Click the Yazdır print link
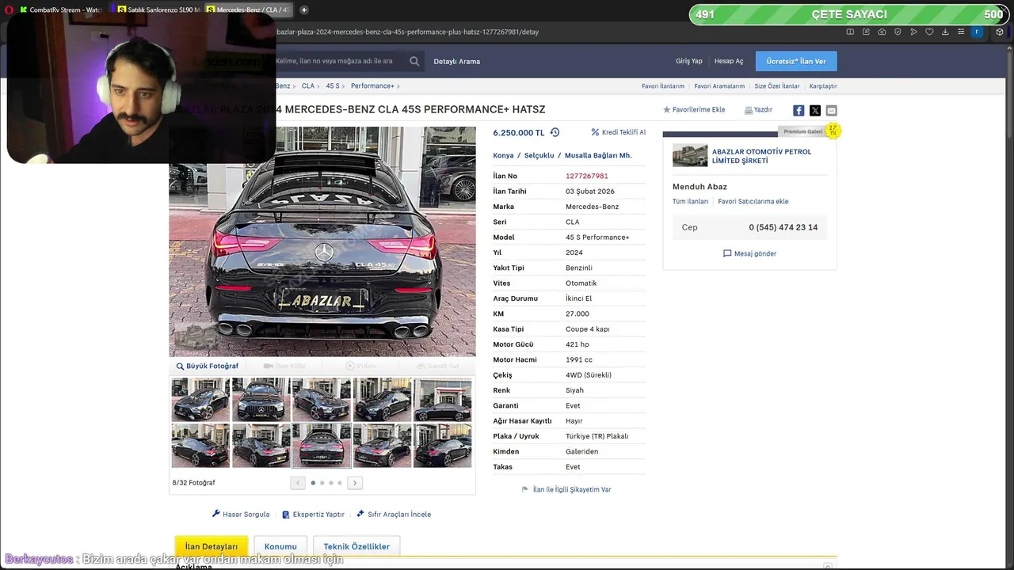Image resolution: width=1014 pixels, height=570 pixels. pyautogui.click(x=758, y=110)
